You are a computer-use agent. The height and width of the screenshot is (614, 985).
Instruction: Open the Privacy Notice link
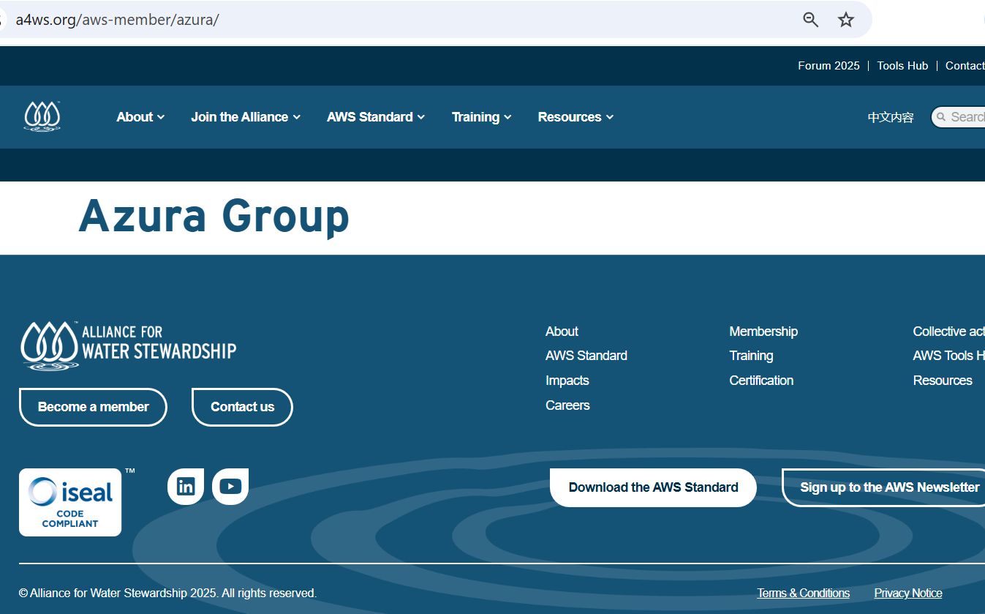click(908, 594)
